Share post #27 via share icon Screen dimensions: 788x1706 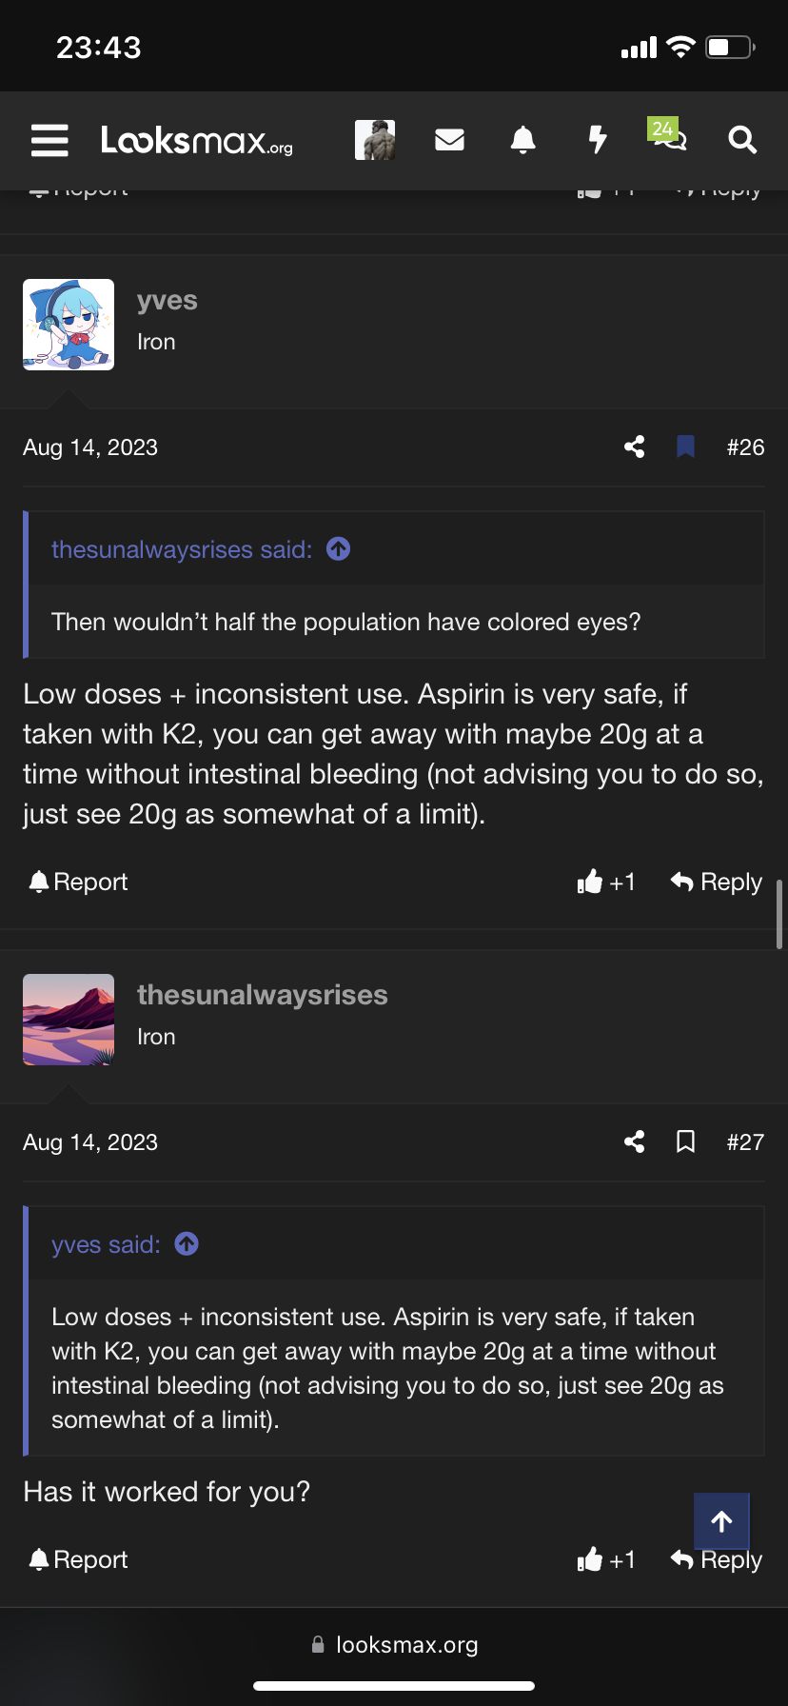pos(635,1141)
